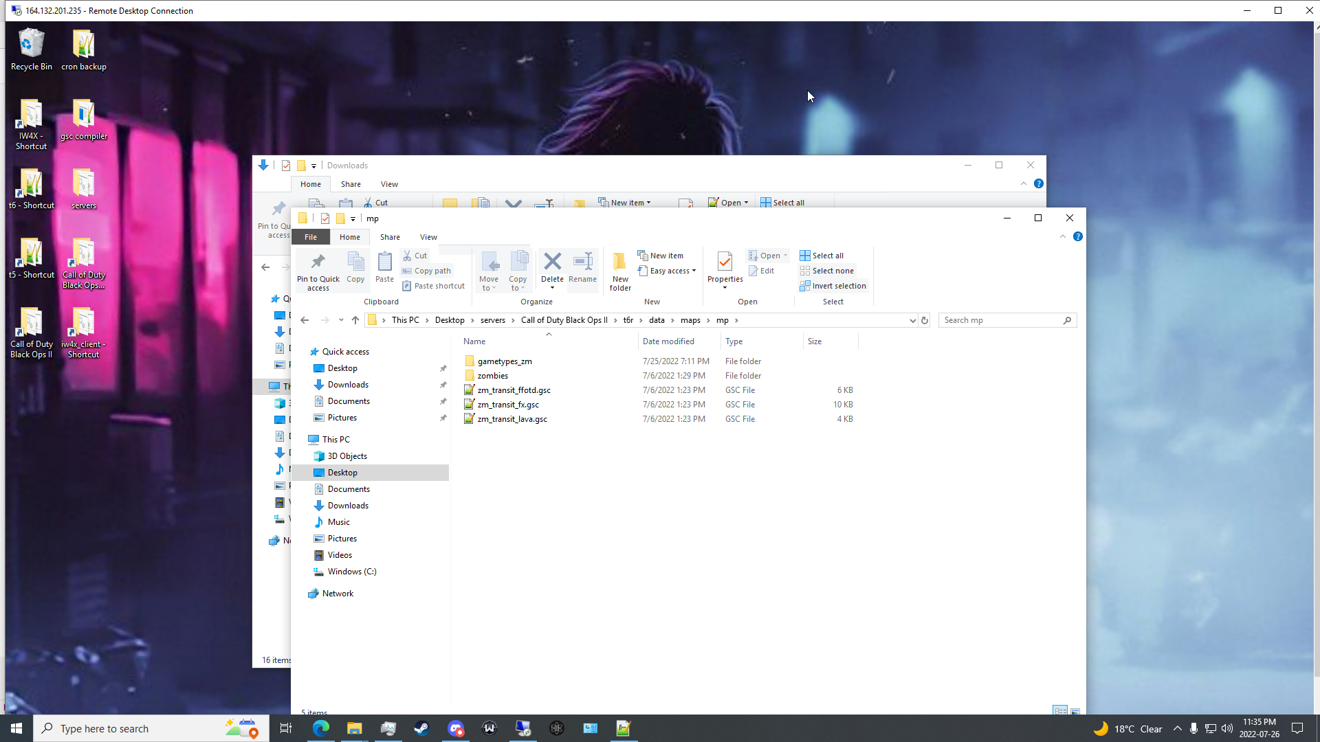Viewport: 1320px width, 742px height.
Task: Click the Delete icon in Organize group
Action: pos(552,262)
